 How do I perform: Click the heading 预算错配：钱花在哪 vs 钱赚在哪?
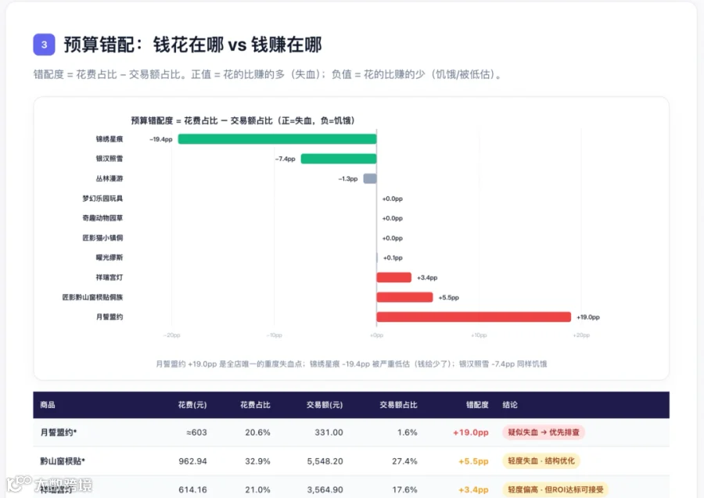pyautogui.click(x=192, y=45)
